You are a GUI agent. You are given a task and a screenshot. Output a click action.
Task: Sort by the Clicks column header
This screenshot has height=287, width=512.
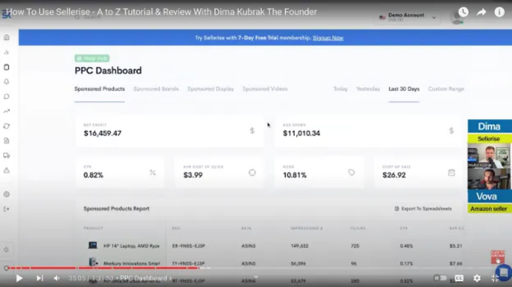click(x=358, y=228)
